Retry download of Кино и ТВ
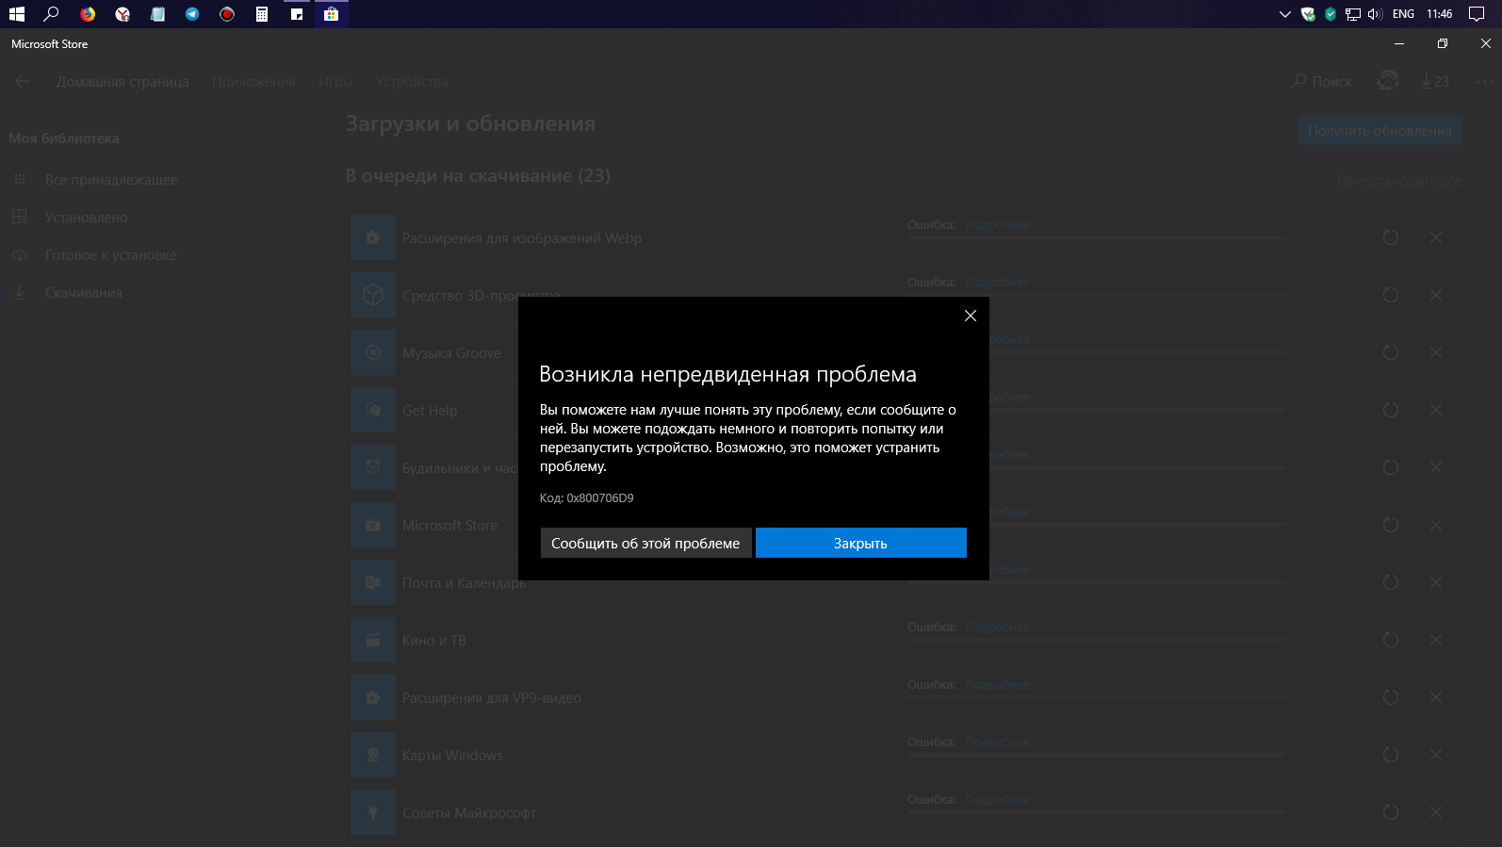The height and width of the screenshot is (847, 1502). [1390, 640]
